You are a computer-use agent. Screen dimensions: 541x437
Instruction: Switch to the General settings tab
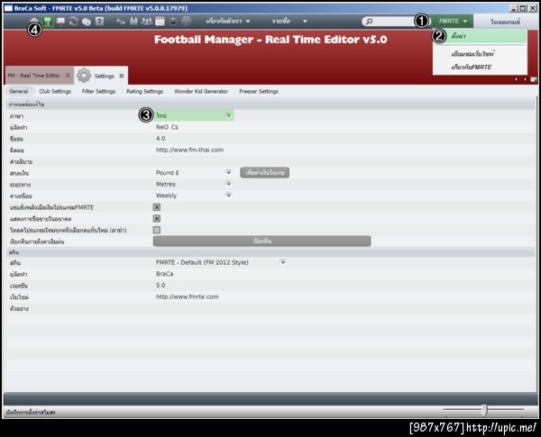[19, 91]
